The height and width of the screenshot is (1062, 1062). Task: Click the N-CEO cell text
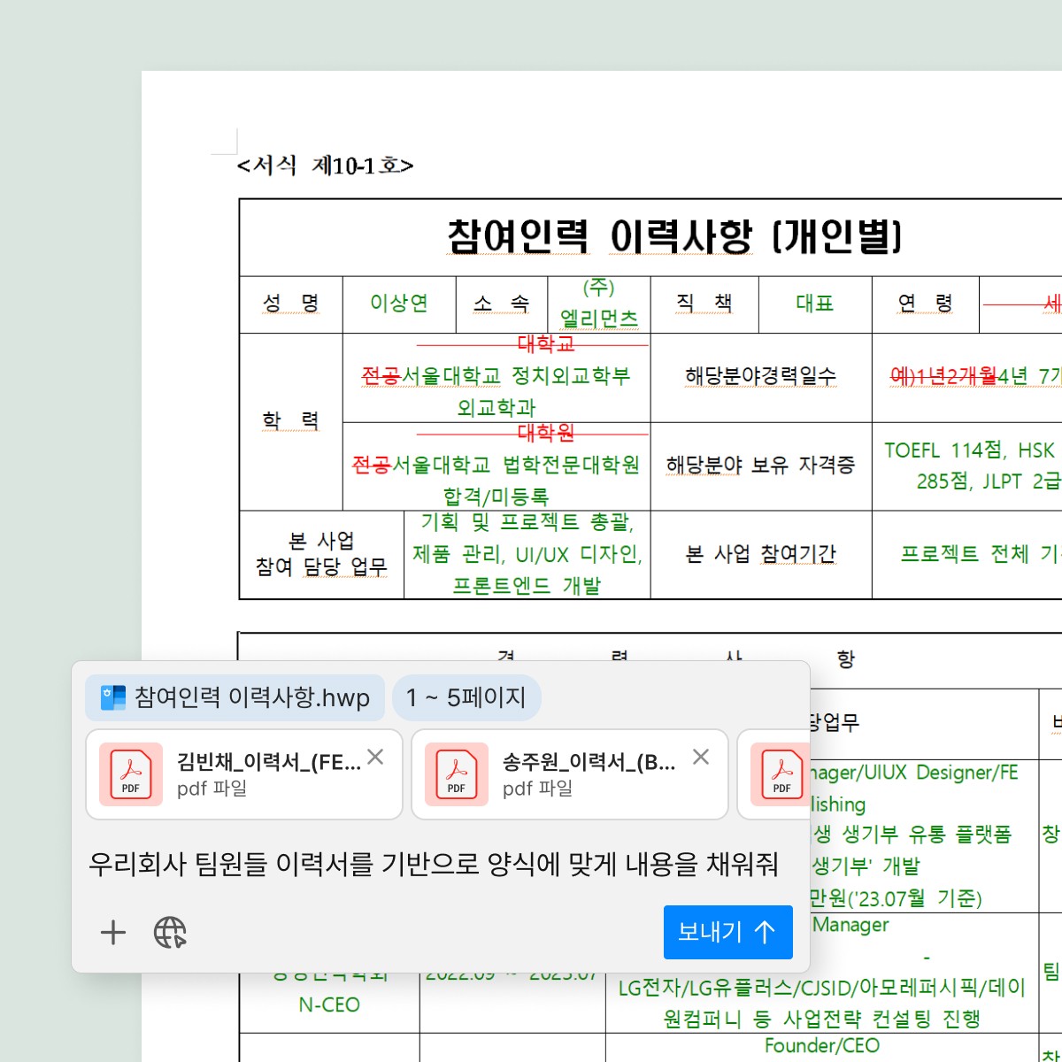tap(329, 1004)
